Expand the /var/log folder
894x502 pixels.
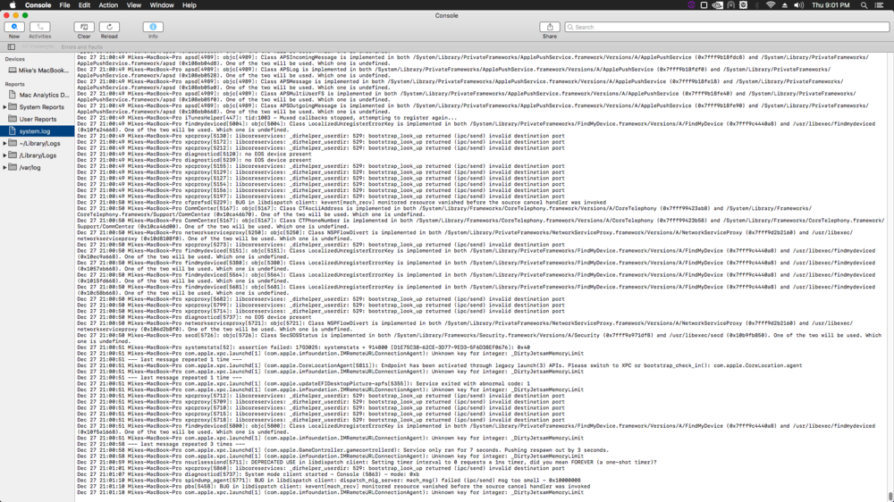(5, 167)
